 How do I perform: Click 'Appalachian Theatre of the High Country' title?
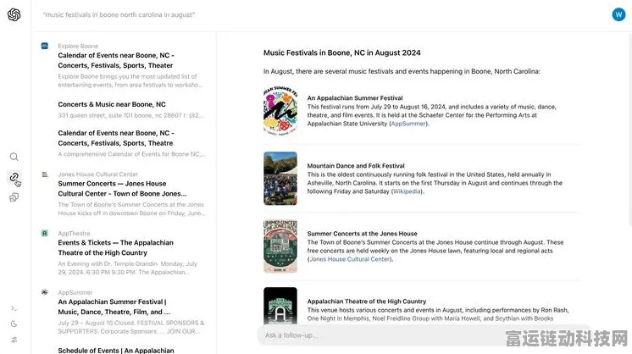coord(367,301)
